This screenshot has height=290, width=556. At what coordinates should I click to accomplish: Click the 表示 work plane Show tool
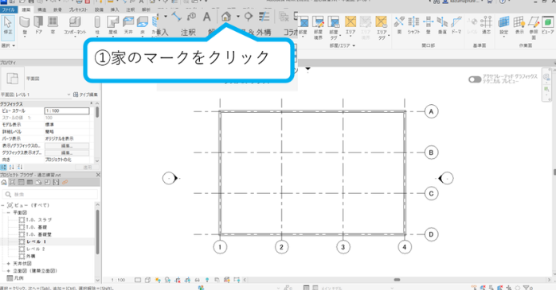click(x=519, y=25)
